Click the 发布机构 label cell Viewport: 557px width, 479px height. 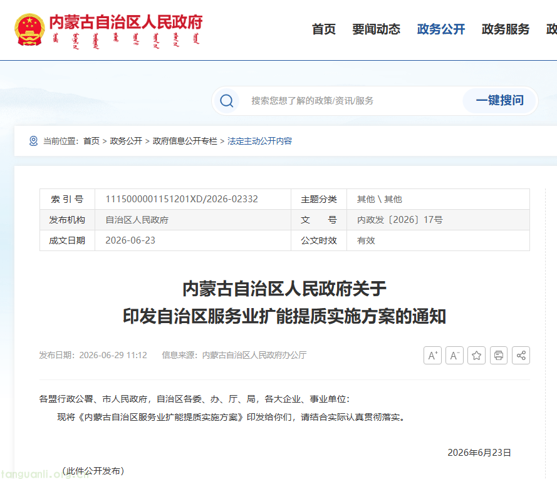coord(67,220)
